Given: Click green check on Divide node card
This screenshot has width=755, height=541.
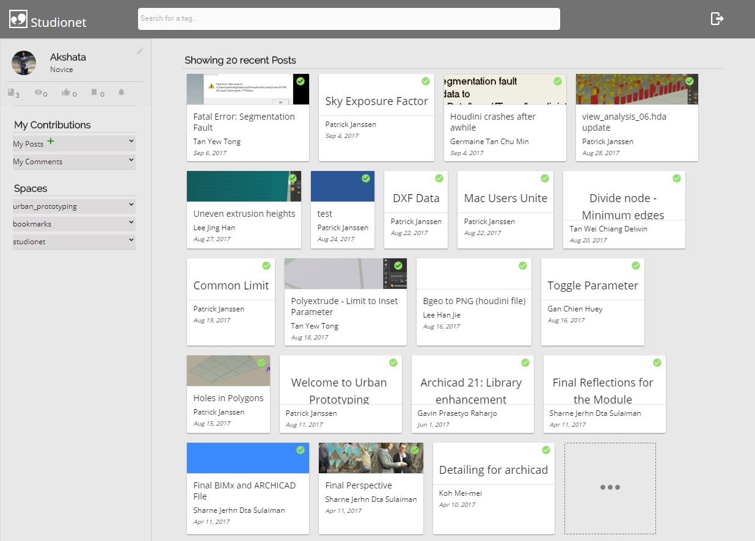Looking at the screenshot, I should coord(677,178).
